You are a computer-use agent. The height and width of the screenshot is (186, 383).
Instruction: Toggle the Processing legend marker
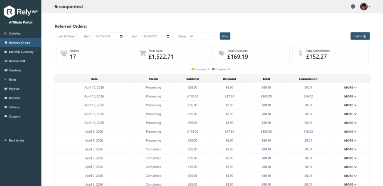[193, 69]
